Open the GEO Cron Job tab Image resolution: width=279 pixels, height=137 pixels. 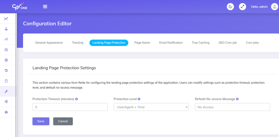click(x=228, y=43)
